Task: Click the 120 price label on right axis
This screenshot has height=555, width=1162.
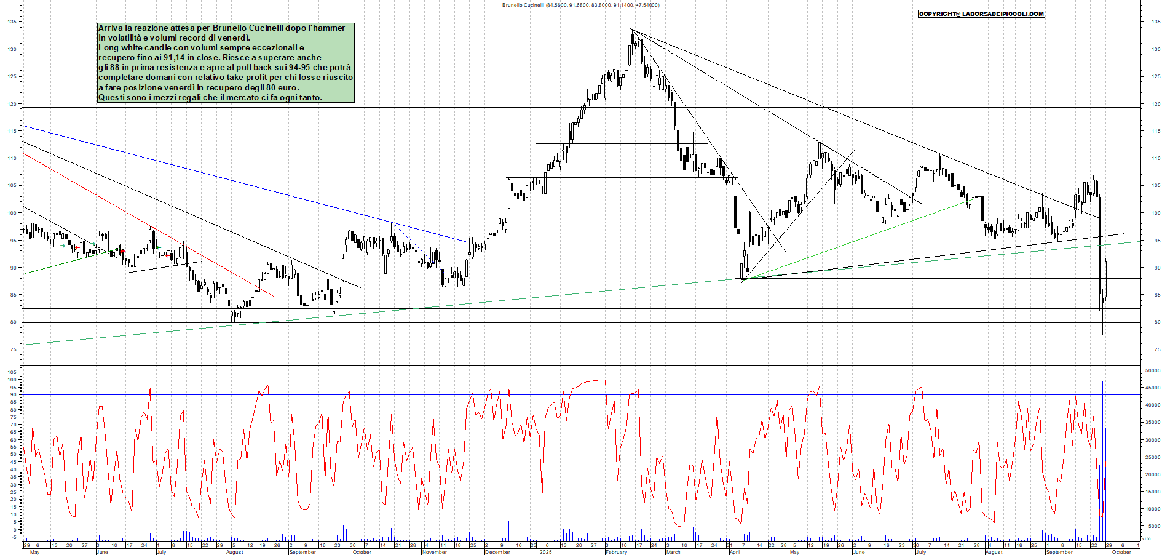Action: coord(1156,104)
